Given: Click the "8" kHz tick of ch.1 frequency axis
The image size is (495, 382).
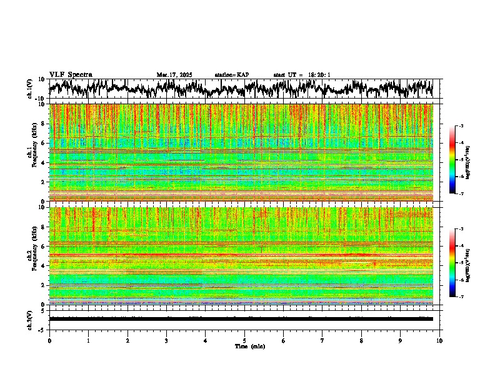Looking at the screenshot, I should click(x=43, y=124).
